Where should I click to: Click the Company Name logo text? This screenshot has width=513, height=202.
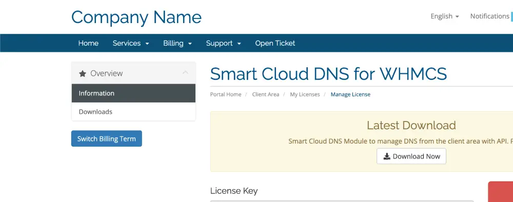tap(136, 17)
